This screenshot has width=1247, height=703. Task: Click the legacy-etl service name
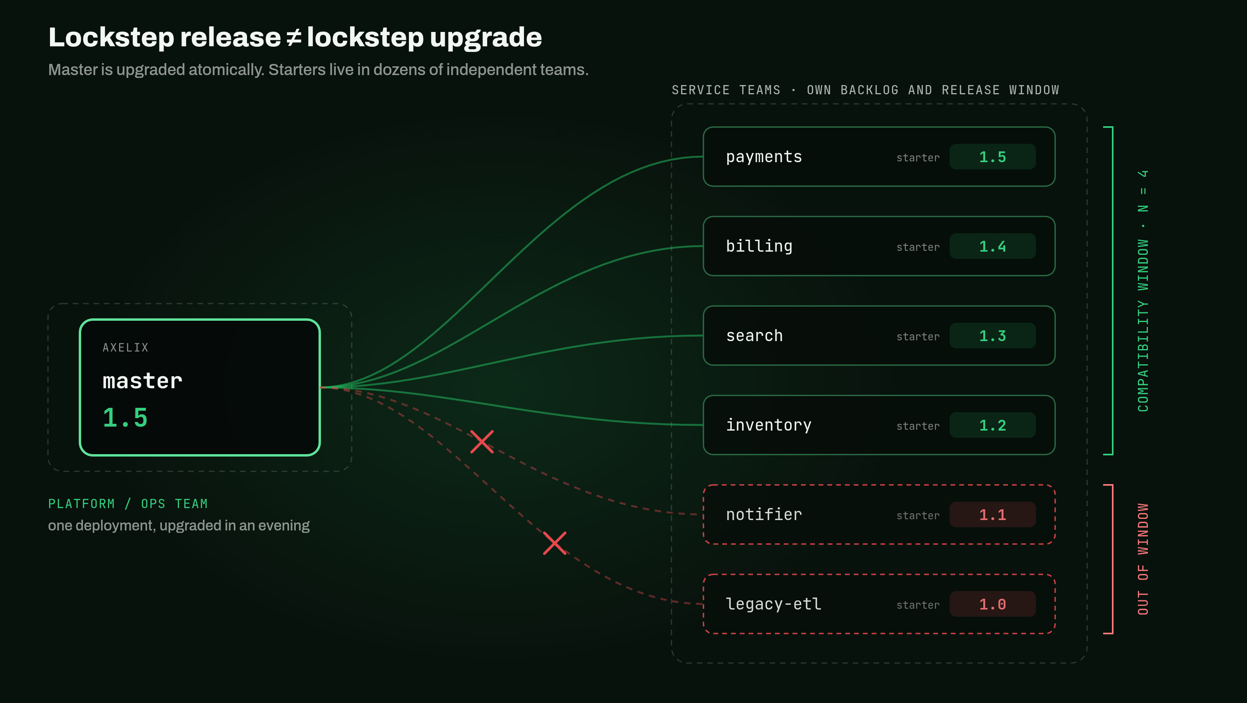773,604
